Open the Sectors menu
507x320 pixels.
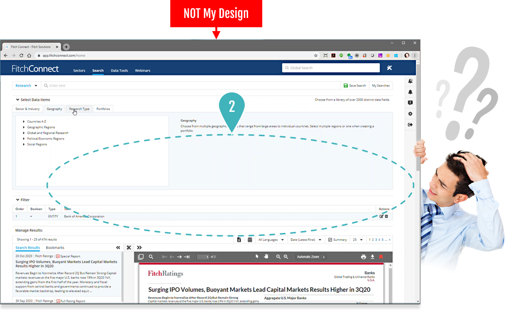click(79, 71)
